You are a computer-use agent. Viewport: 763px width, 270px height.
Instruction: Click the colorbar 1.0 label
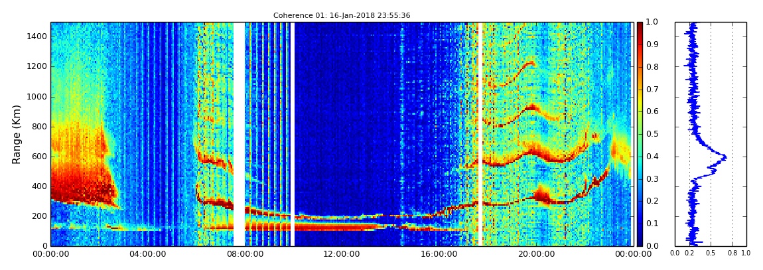pos(651,23)
